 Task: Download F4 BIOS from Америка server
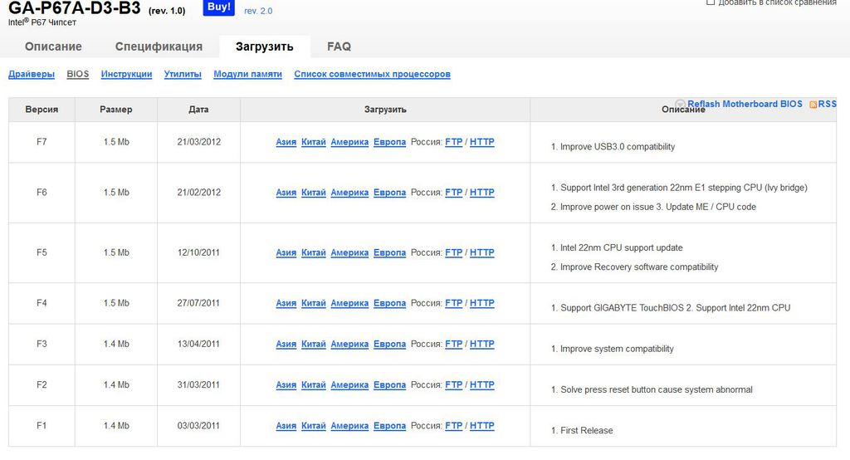[349, 303]
